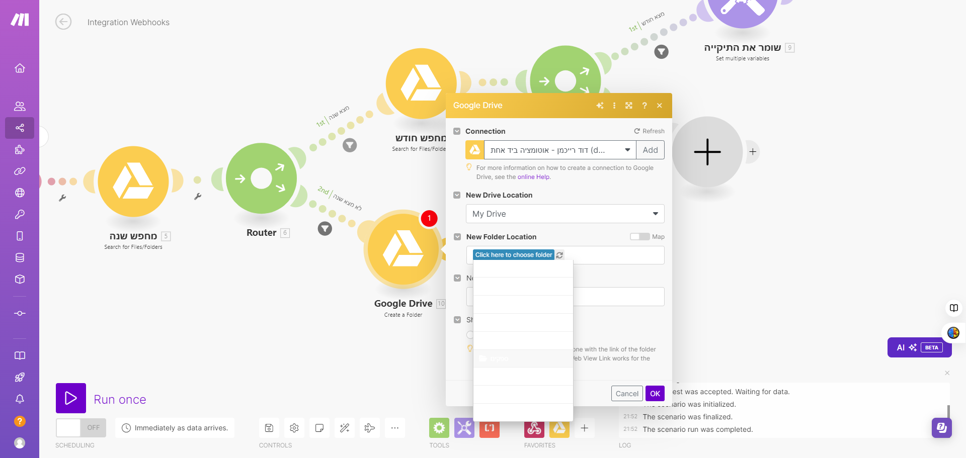The height and width of the screenshot is (458, 966).
Task: Toggle the New Drive Location checkbox
Action: tap(457, 195)
